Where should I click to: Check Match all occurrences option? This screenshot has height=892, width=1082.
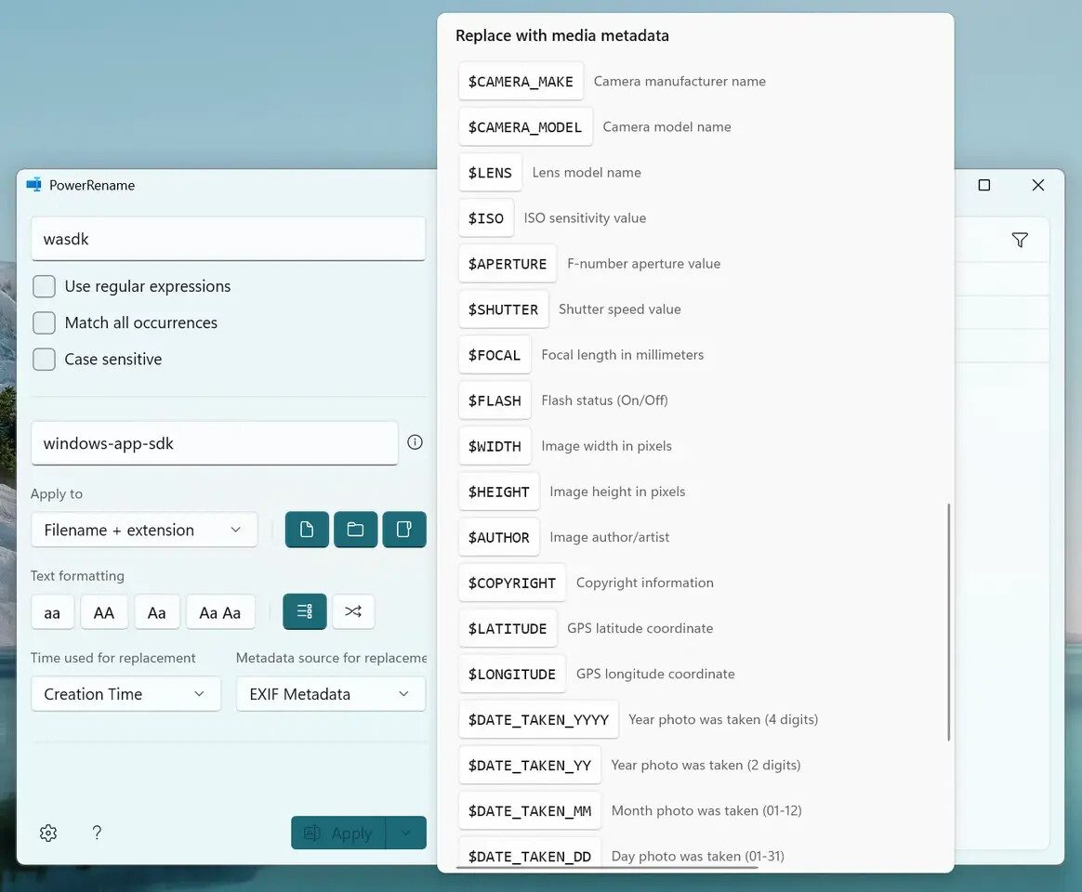(x=44, y=322)
